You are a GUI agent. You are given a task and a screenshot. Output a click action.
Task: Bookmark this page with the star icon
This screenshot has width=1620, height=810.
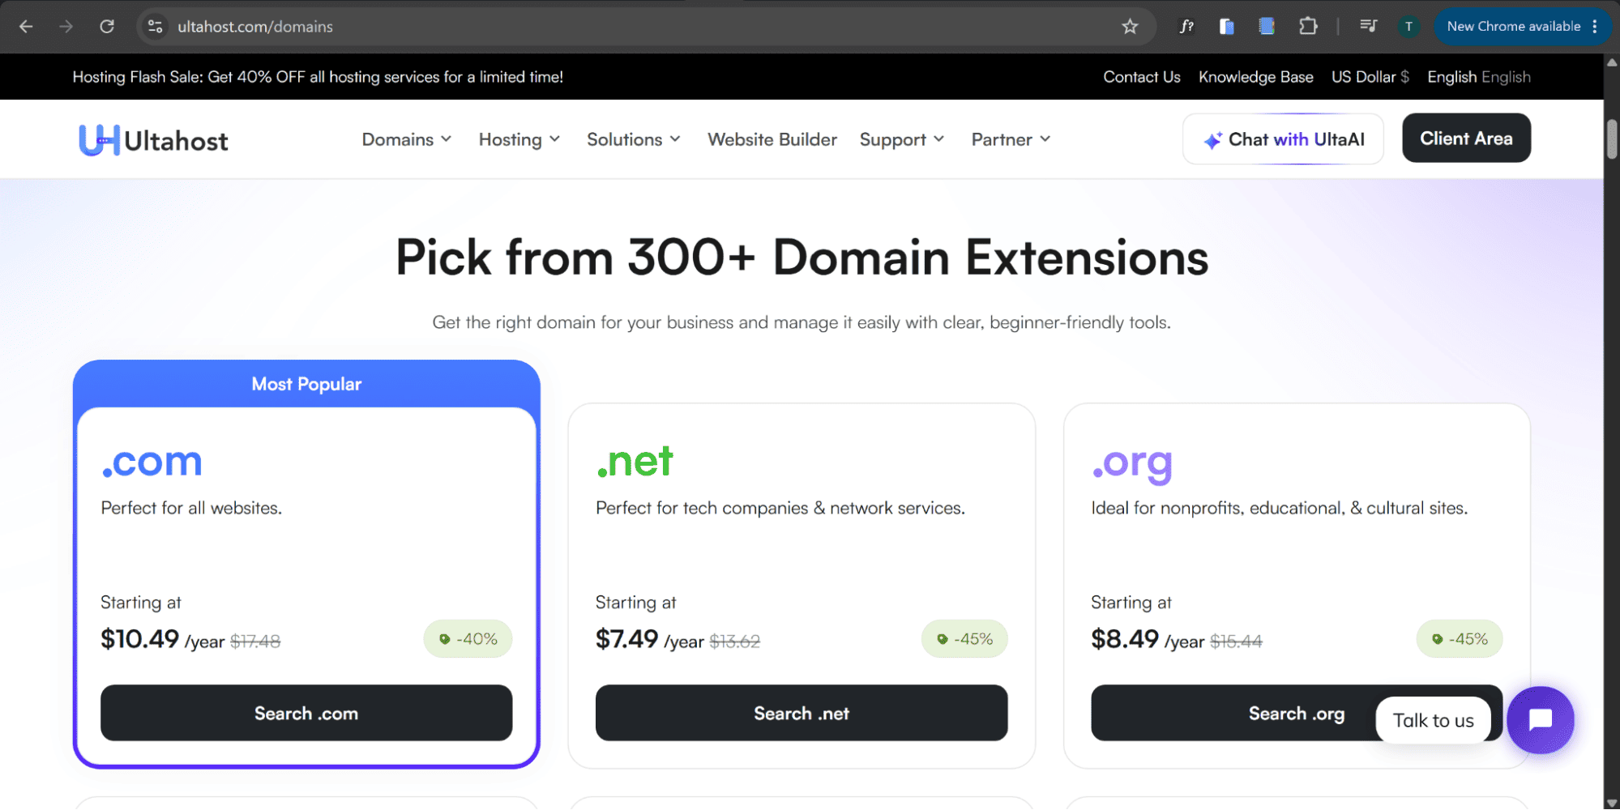[1130, 27]
